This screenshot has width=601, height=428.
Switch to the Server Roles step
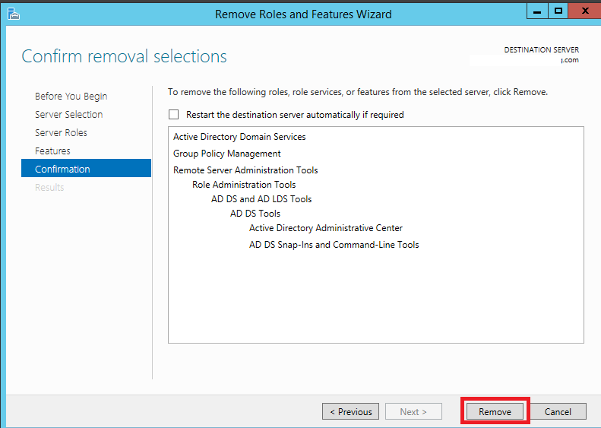point(61,133)
